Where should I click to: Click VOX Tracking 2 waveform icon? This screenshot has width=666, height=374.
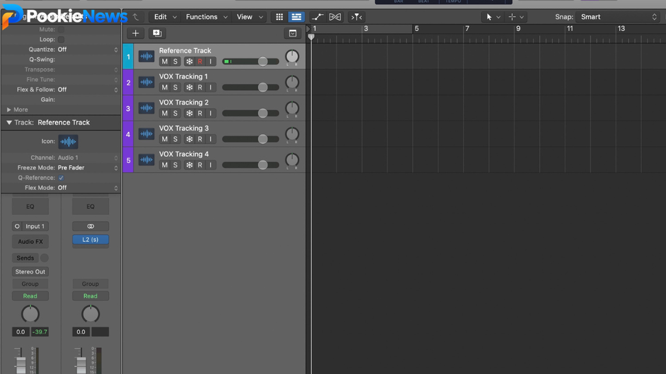point(146,108)
